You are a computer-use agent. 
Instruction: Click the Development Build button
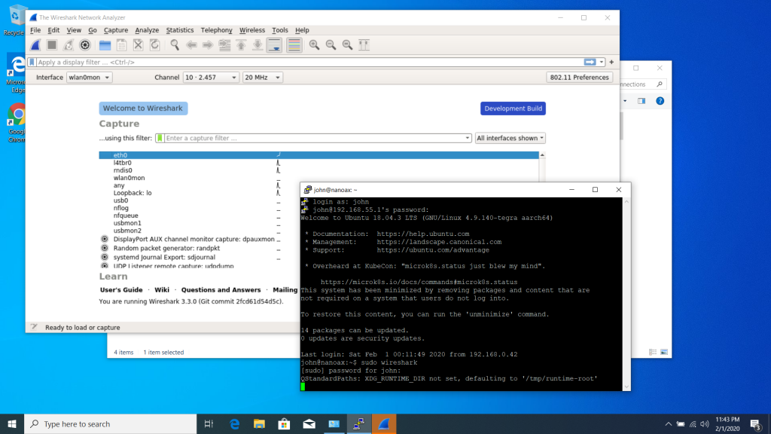[513, 108]
